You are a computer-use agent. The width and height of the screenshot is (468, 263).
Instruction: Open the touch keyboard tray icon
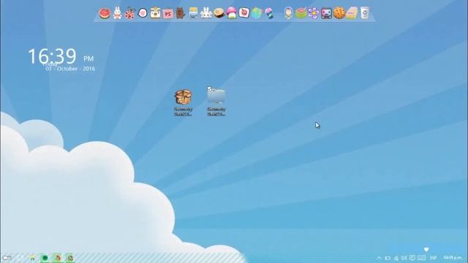click(422, 258)
